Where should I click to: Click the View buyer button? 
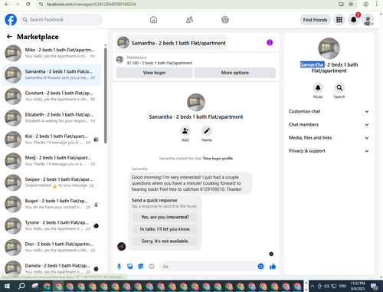155,73
